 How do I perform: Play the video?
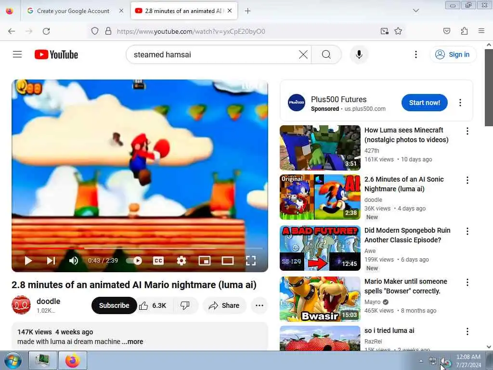28,261
